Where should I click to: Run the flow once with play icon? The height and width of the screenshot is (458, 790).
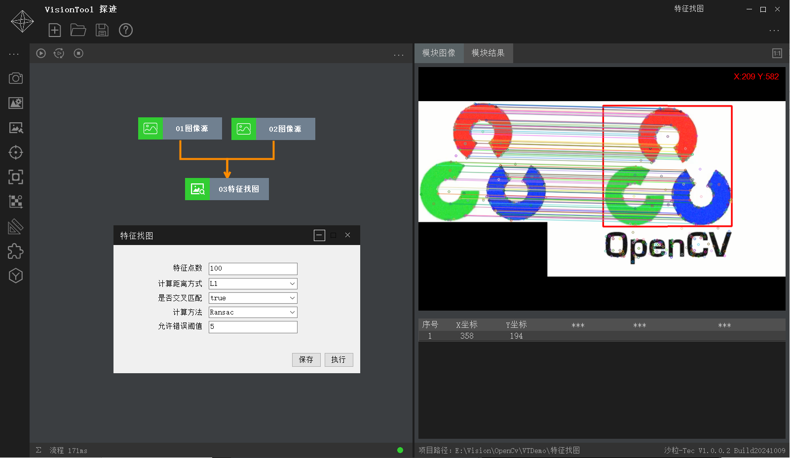pyautogui.click(x=41, y=53)
